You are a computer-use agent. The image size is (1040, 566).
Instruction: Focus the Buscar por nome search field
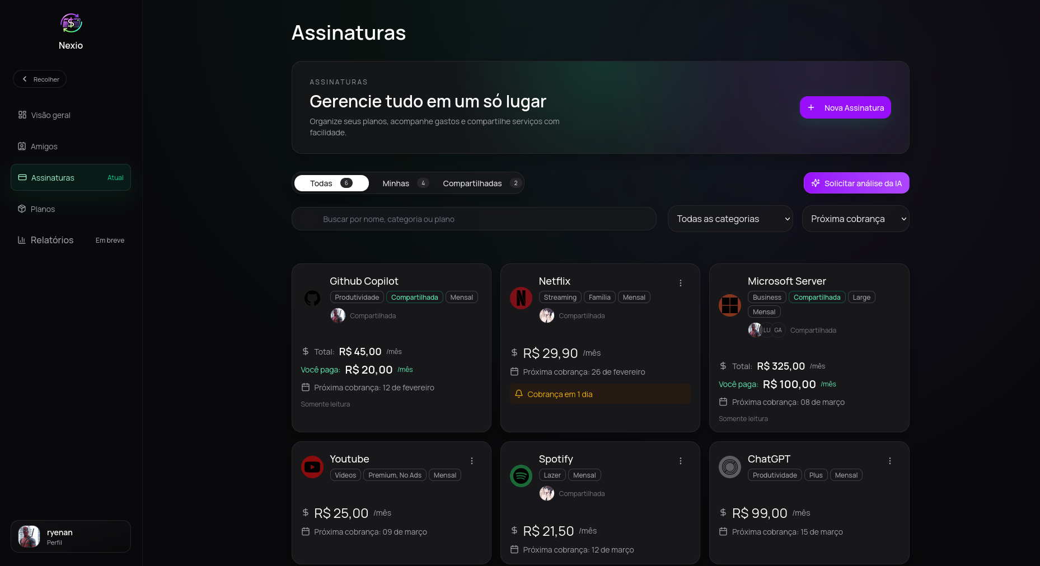point(474,219)
